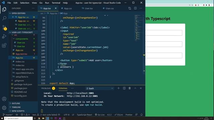Click ESLint status bar item

[x=119, y=115]
